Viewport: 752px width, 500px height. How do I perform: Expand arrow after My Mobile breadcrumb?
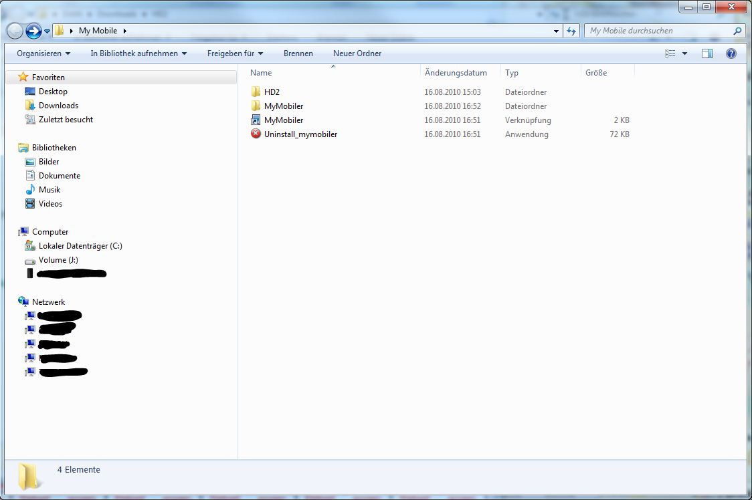(124, 31)
